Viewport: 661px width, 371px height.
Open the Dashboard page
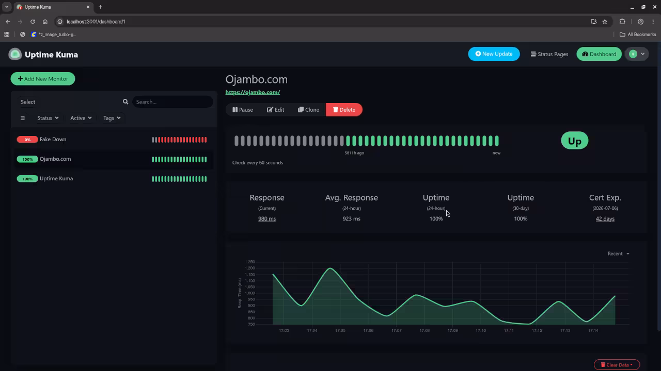point(599,54)
